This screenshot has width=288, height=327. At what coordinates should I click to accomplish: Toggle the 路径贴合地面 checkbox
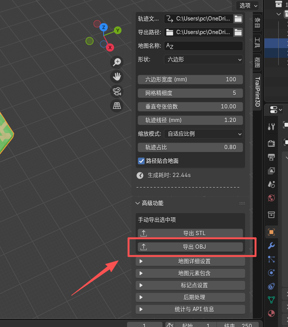(141, 161)
